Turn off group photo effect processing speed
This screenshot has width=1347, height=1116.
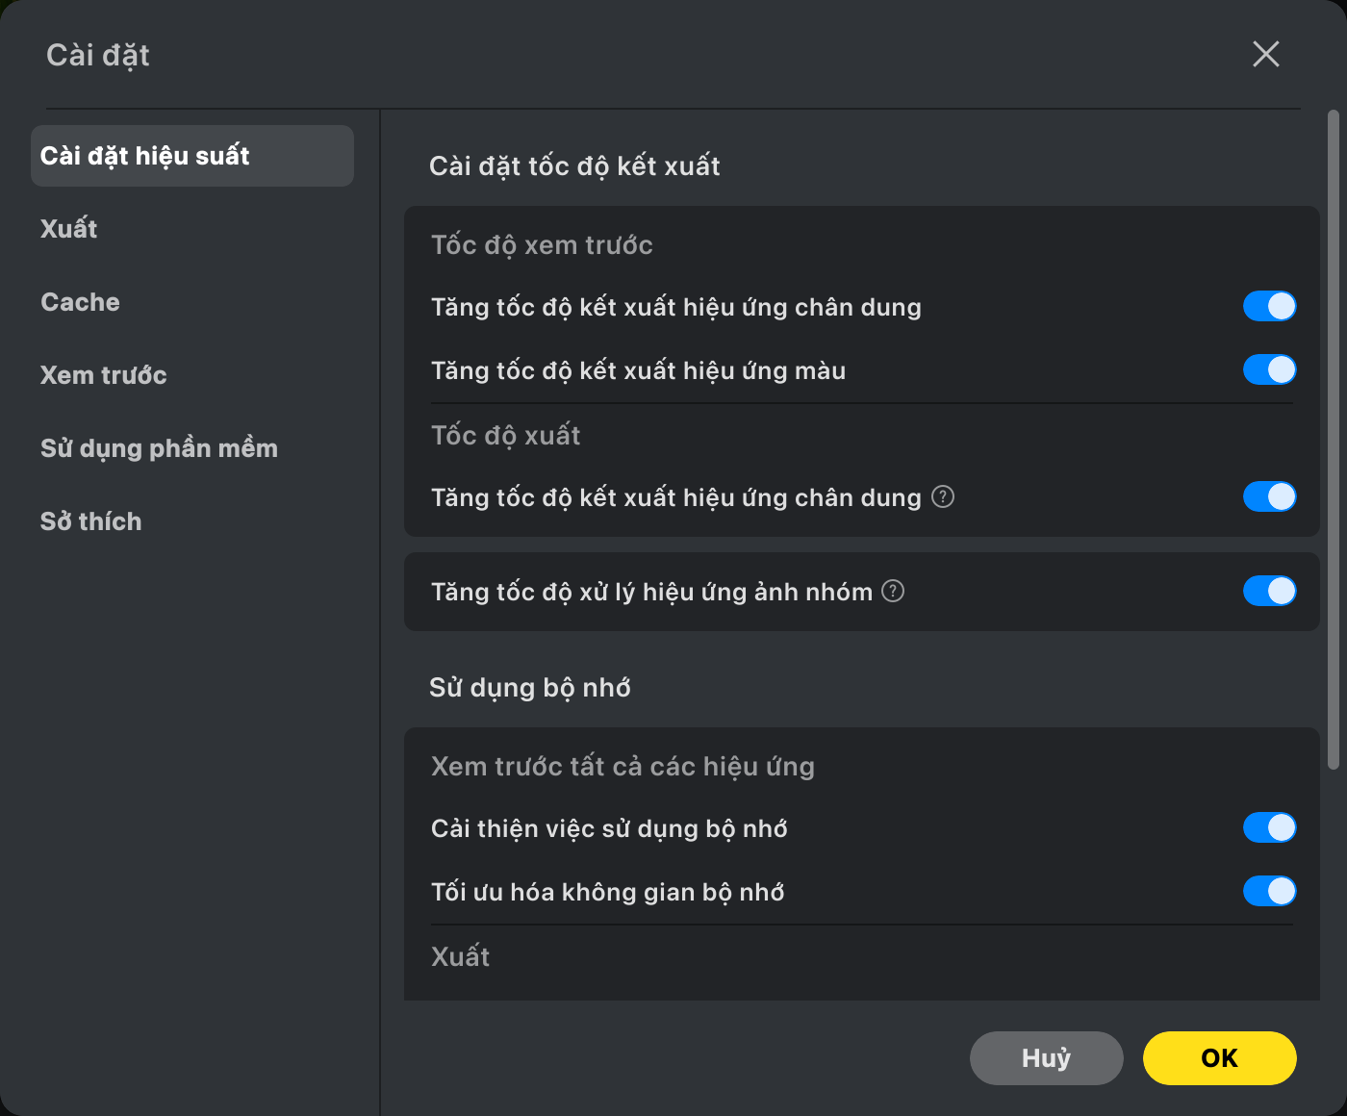[1270, 591]
